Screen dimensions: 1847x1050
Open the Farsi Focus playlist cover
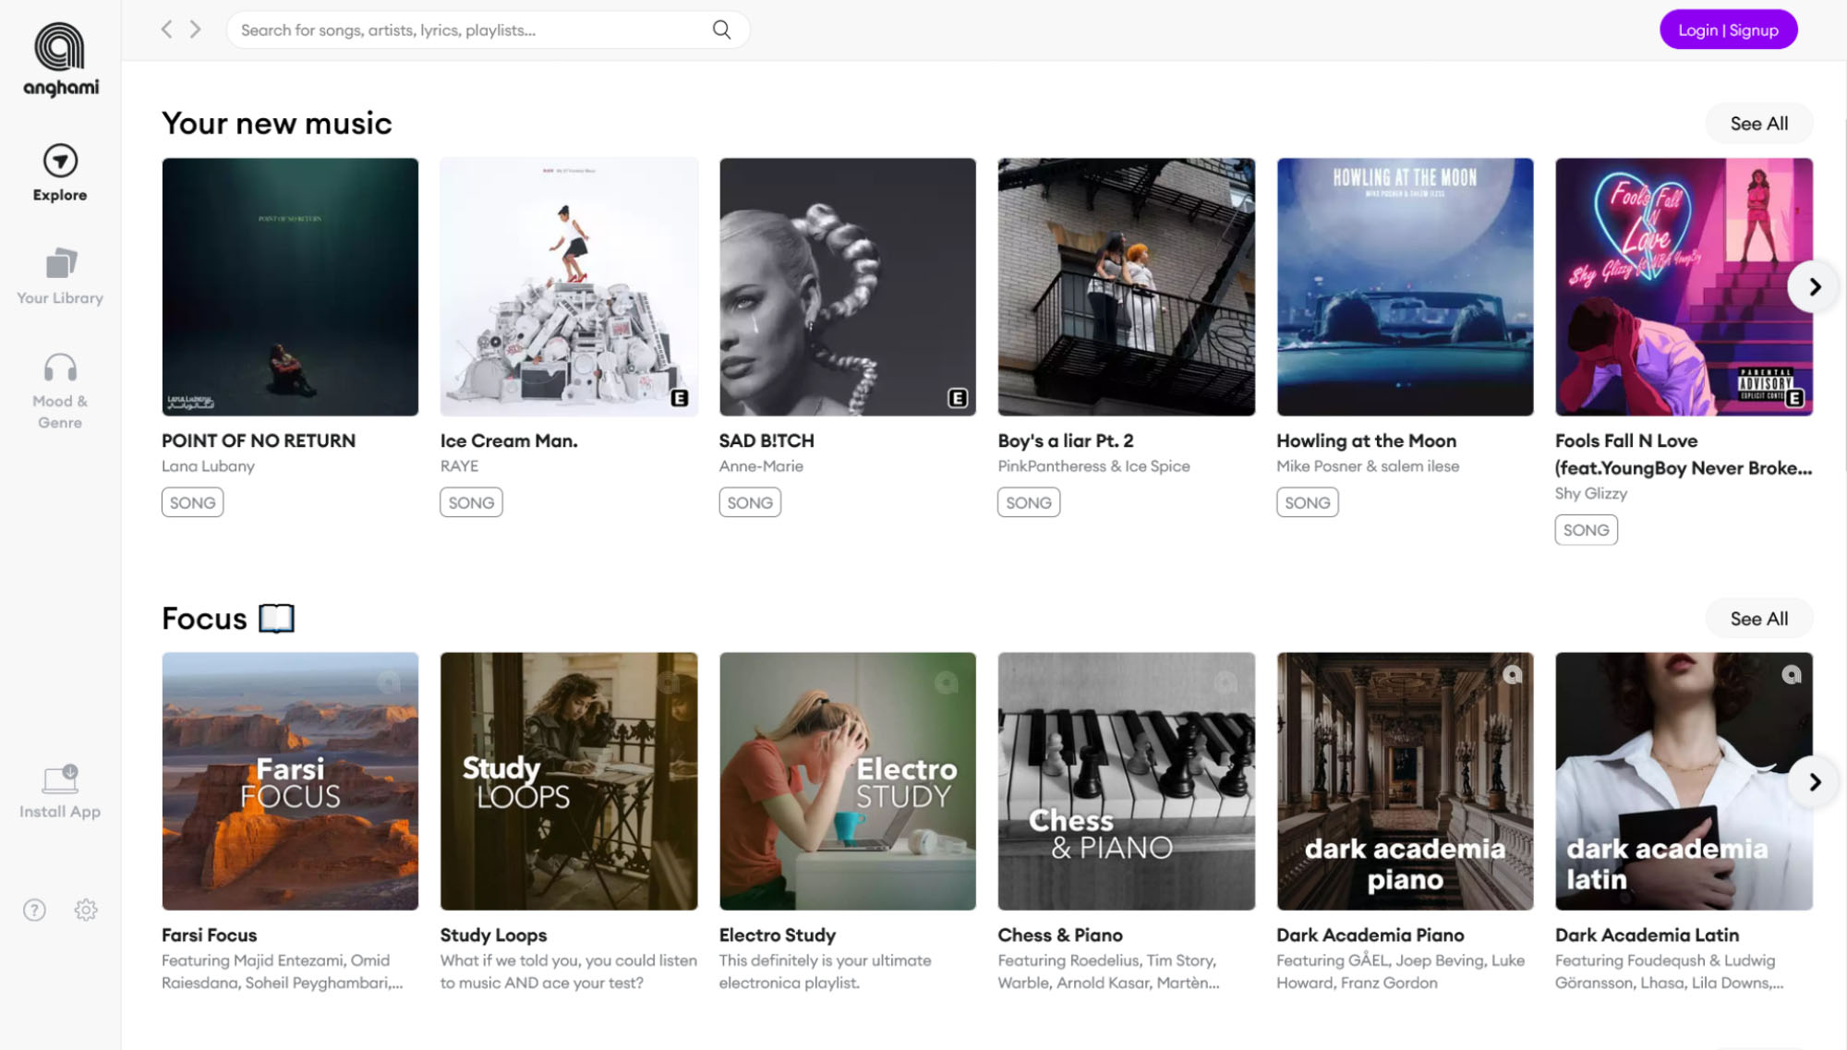click(290, 781)
